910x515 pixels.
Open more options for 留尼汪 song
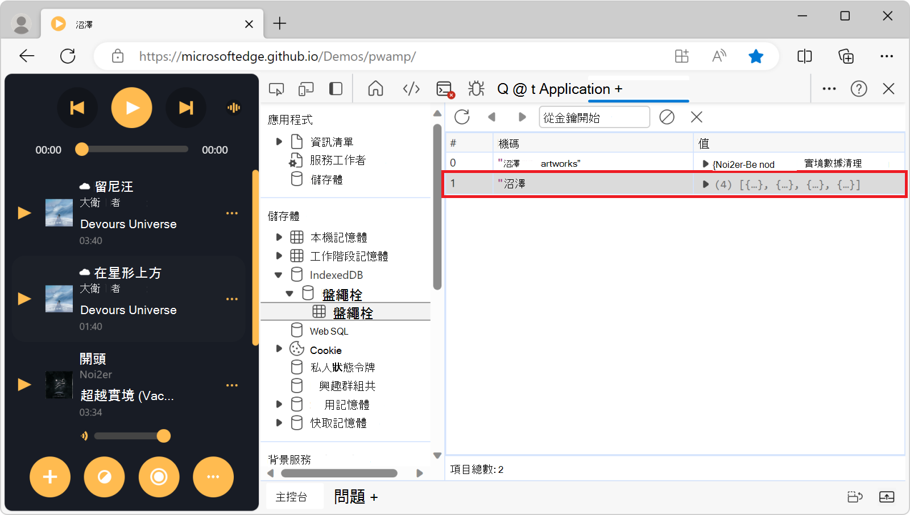tap(232, 213)
